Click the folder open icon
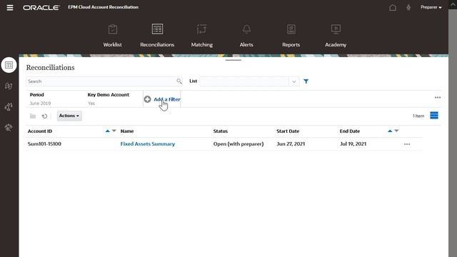Screen dimensions: 457x257 (33, 116)
